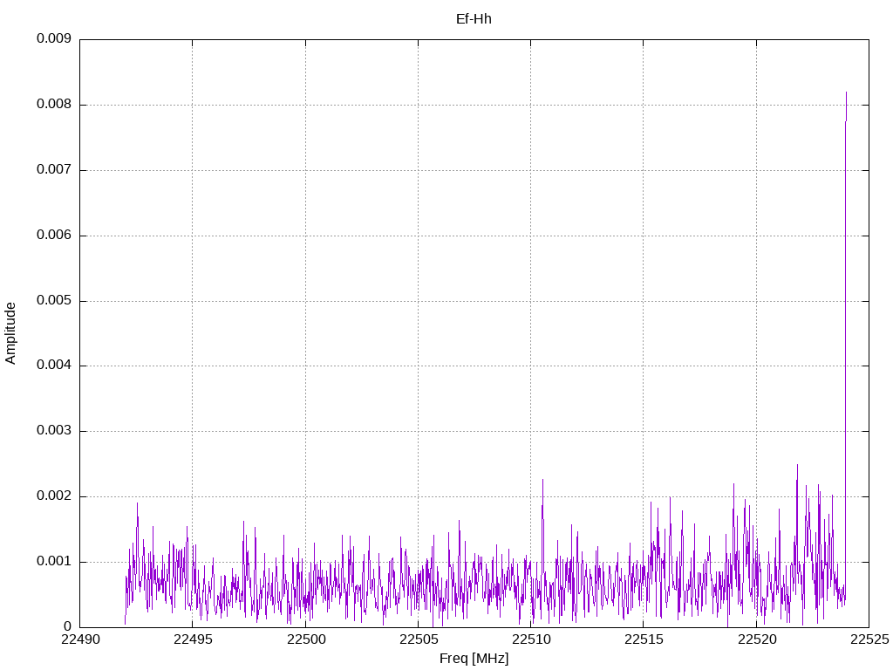
Task: Click the Amplitude y-axis label
Action: (10, 333)
